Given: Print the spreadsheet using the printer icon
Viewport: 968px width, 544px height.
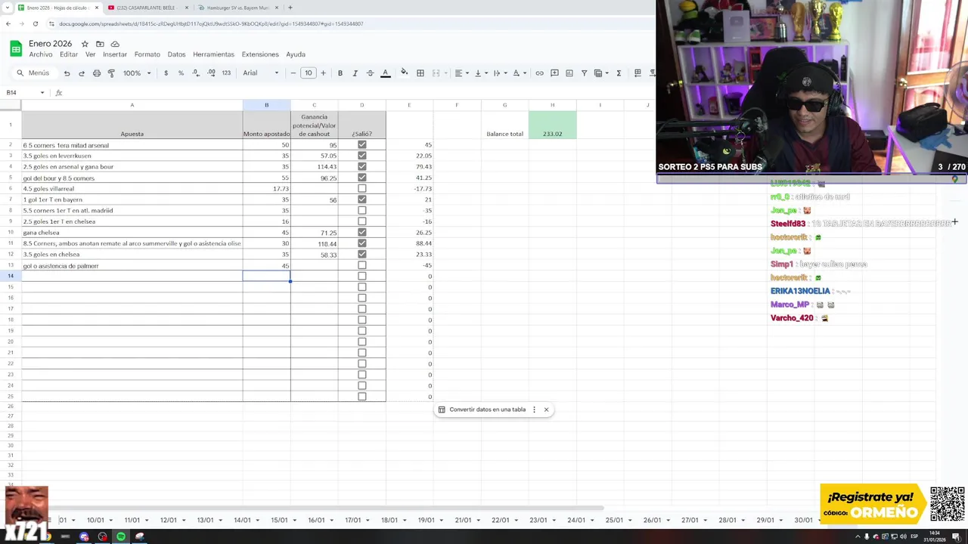Looking at the screenshot, I should pyautogui.click(x=97, y=73).
